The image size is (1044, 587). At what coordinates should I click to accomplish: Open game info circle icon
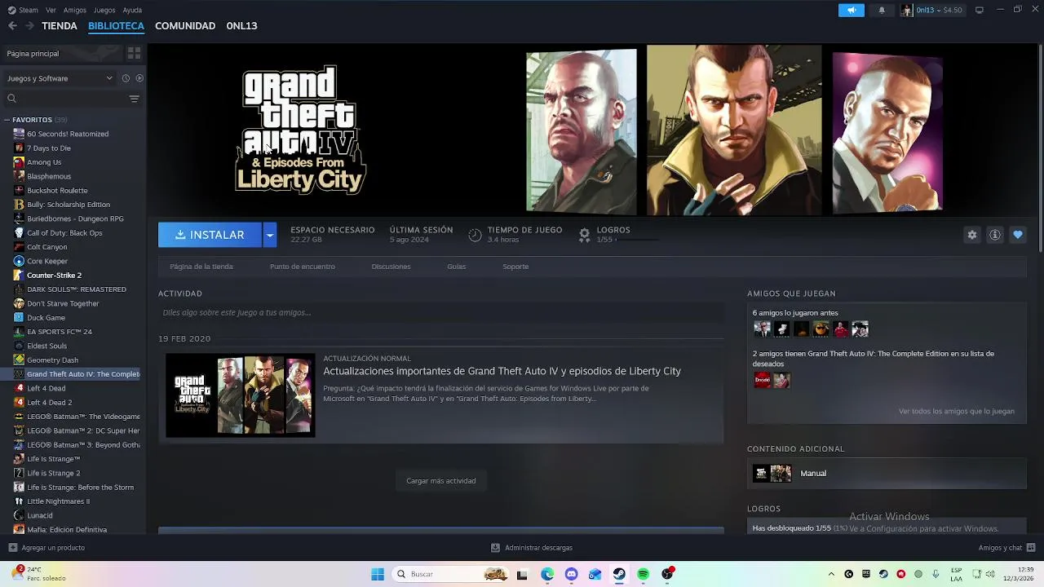994,235
